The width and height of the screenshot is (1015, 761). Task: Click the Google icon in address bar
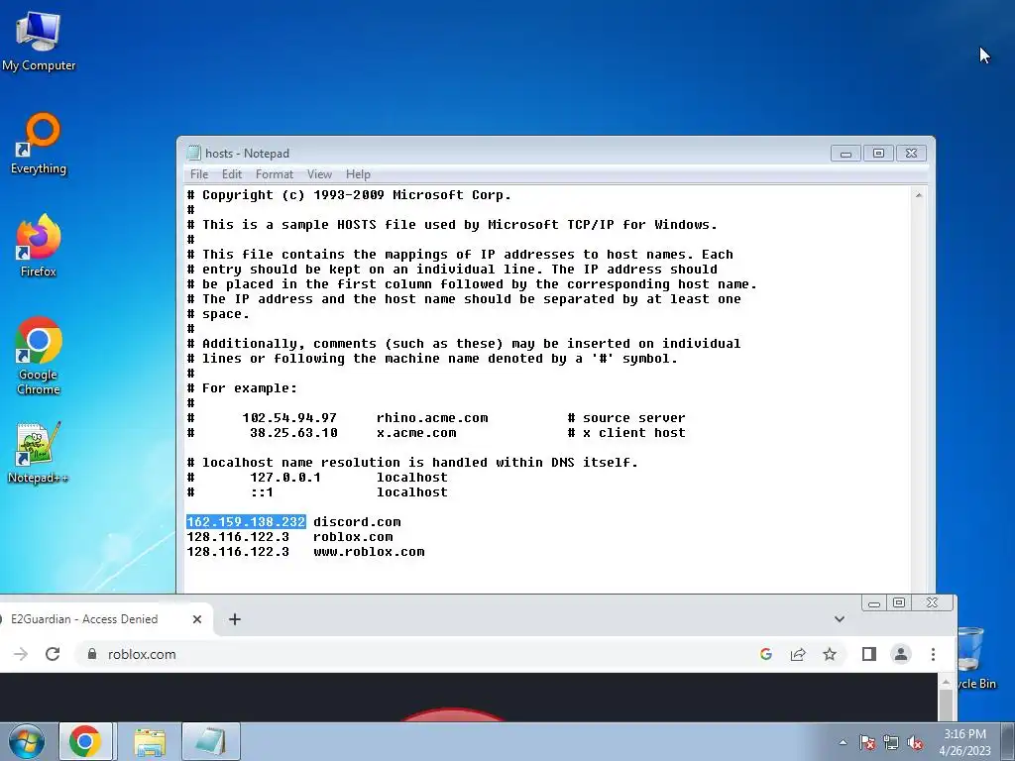[x=766, y=654]
